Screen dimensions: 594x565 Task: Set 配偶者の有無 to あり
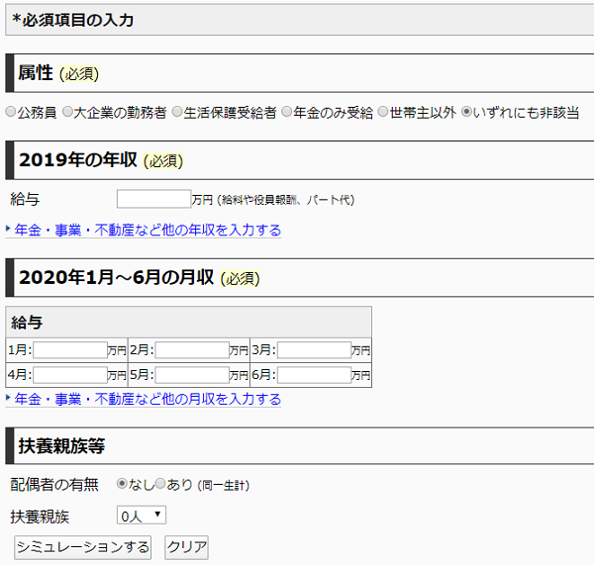point(160,484)
